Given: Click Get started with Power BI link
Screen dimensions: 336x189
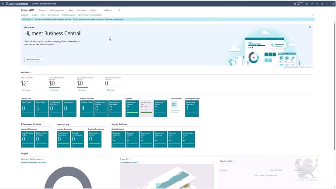Looking at the screenshot, I should (129, 162).
